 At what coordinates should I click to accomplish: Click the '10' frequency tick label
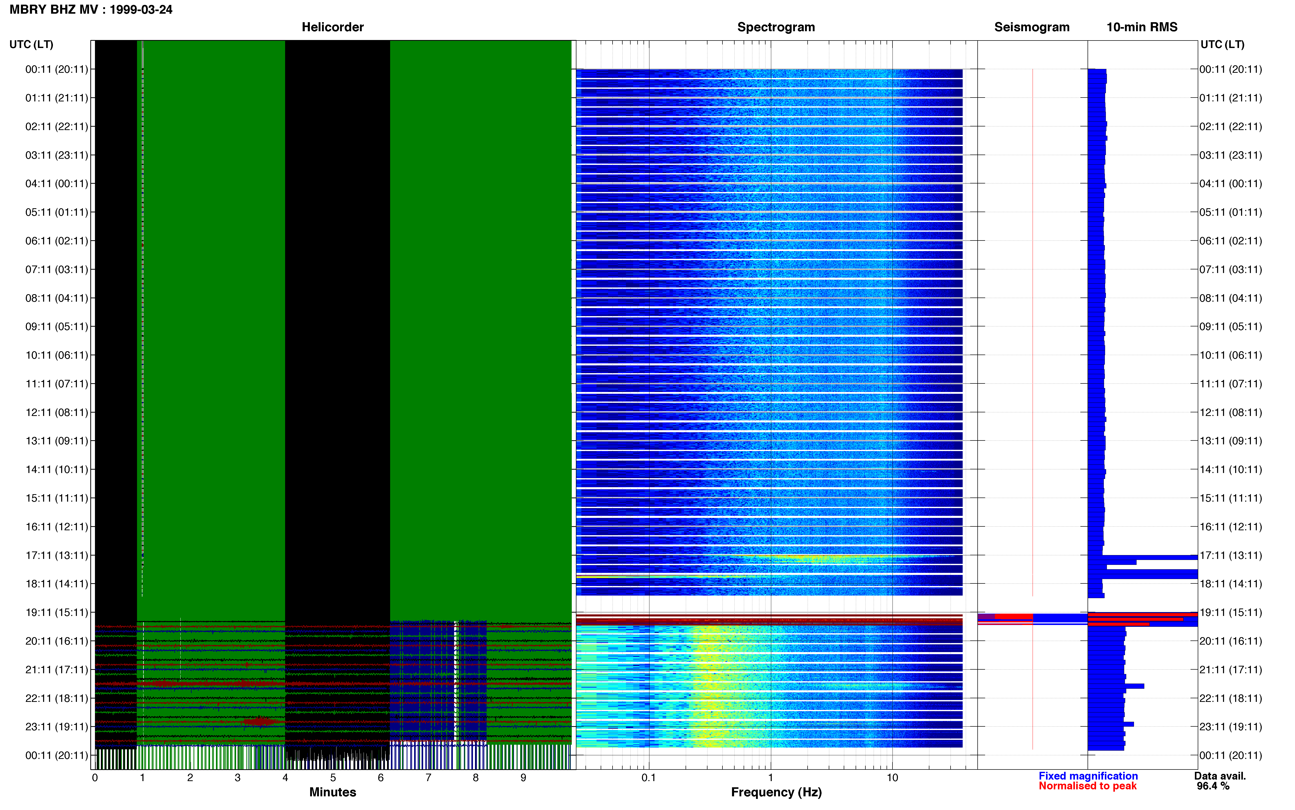click(x=892, y=777)
